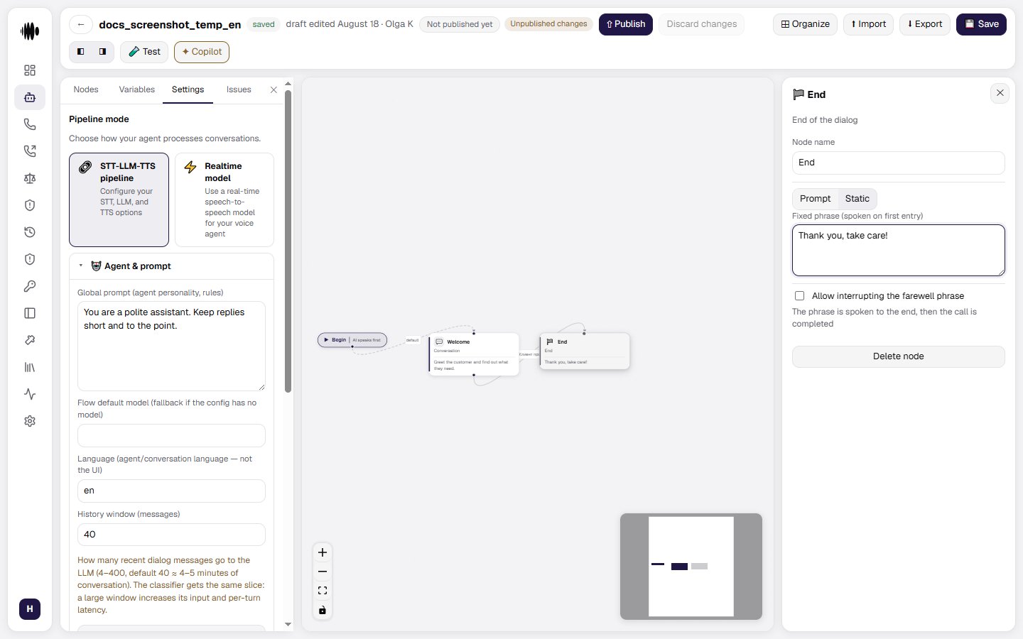The width and height of the screenshot is (1023, 639).
Task: Click the Fixed phrase text area
Action: coord(898,251)
